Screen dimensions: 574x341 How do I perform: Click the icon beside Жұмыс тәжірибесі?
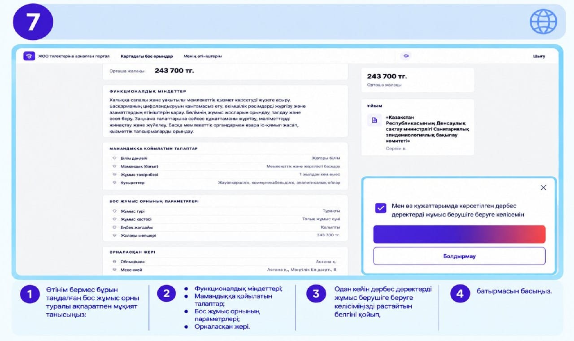point(114,175)
